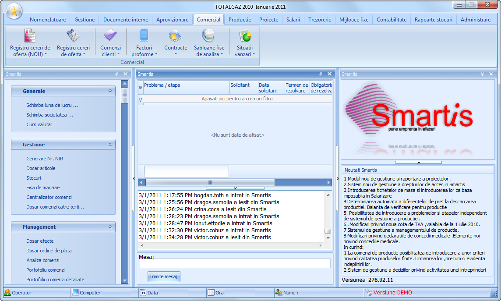This screenshot has width=501, height=301.
Task: Switch to the Gestiune ribbon tab
Action: [x=85, y=19]
